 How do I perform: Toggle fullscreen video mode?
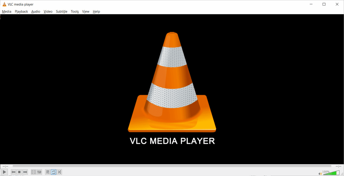(34, 172)
